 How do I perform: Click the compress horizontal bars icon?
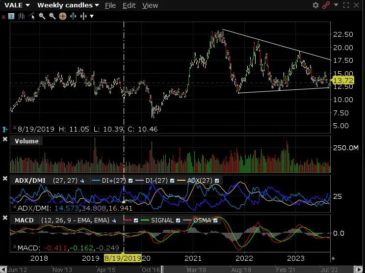(x=83, y=16)
